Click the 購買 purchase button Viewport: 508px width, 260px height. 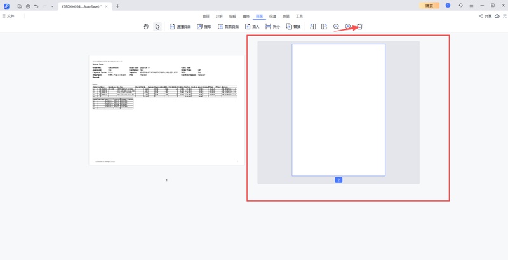[430, 5]
